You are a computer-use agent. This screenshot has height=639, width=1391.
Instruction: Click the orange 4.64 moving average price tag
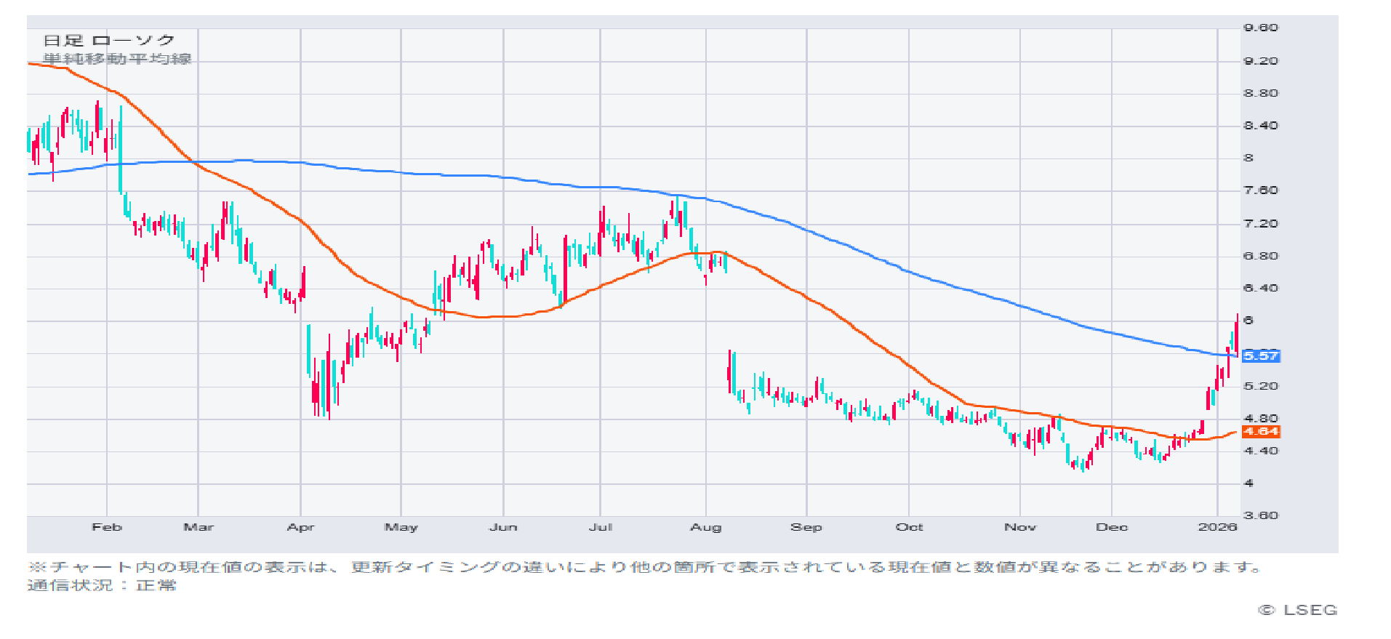1260,431
